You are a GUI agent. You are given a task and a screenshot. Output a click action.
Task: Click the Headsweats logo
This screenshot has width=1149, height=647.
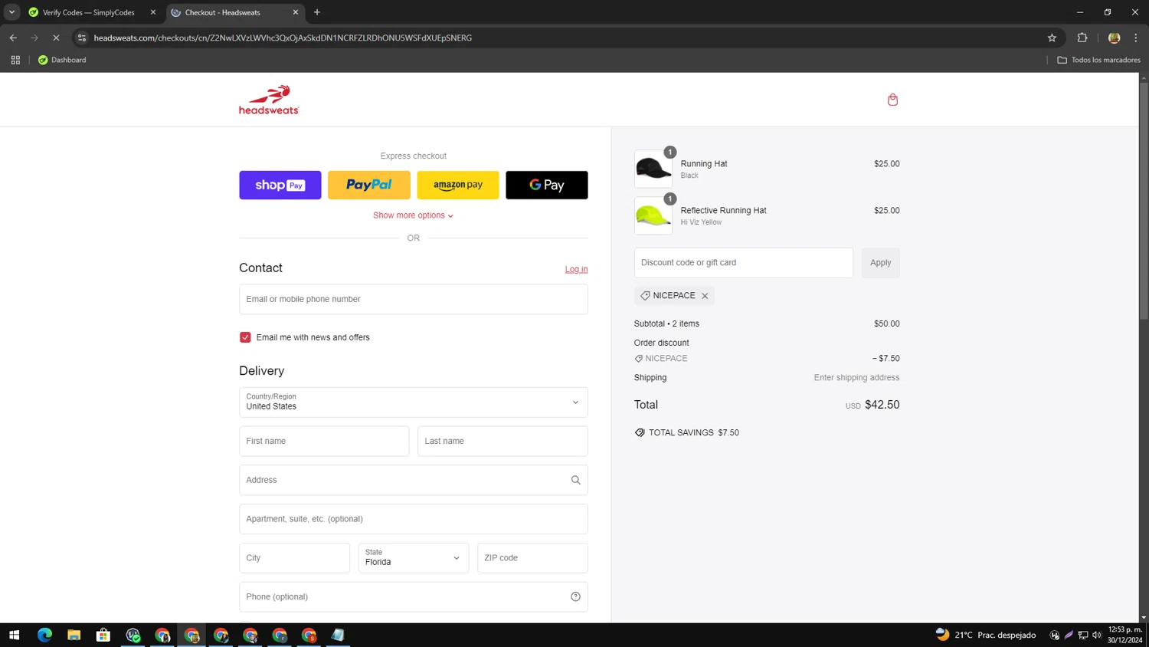click(x=269, y=100)
